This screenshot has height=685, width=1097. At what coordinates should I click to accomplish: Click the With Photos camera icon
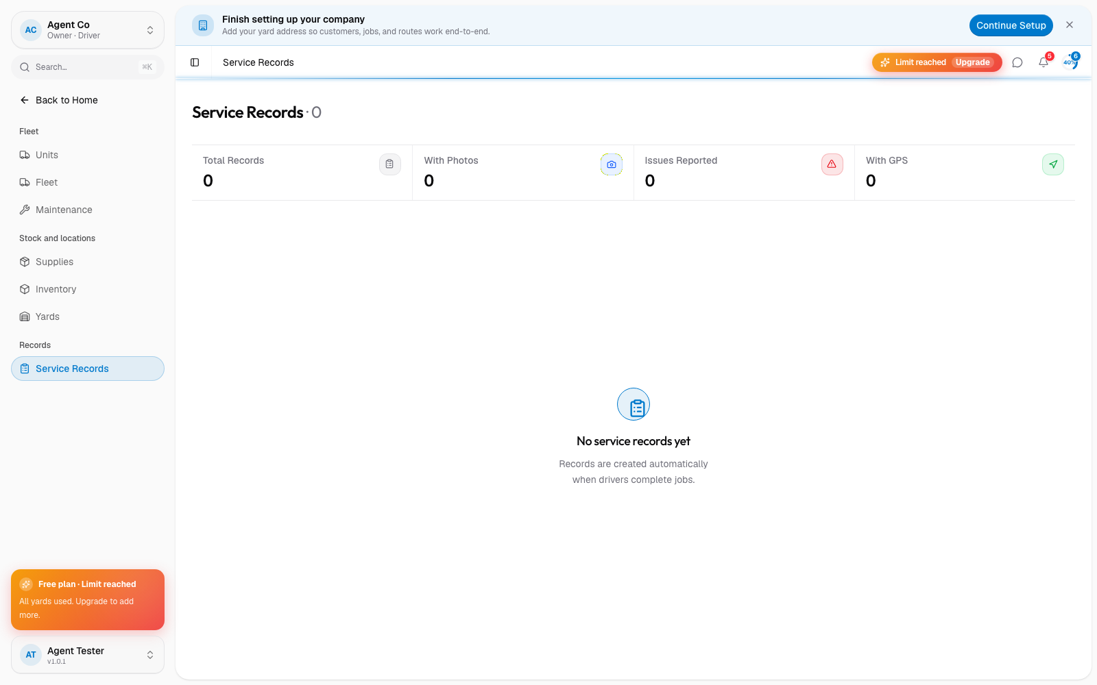(612, 164)
